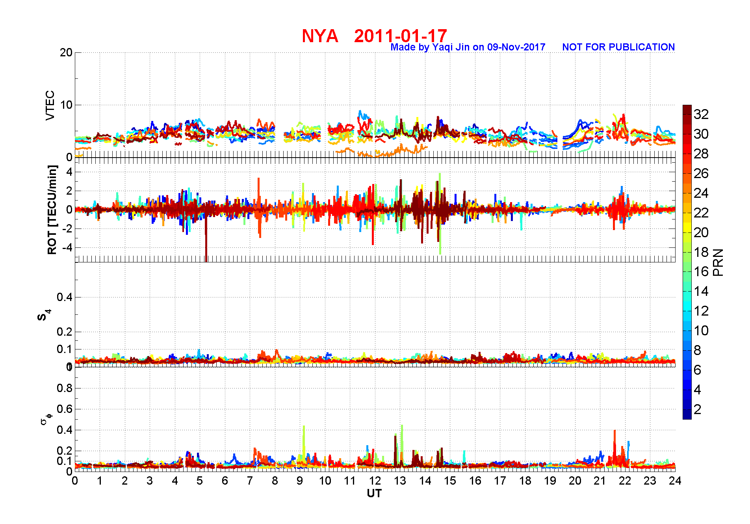Image resolution: width=750 pixels, height=524 pixels.
Task: Click UT axis tick 9
Action: pos(300,481)
